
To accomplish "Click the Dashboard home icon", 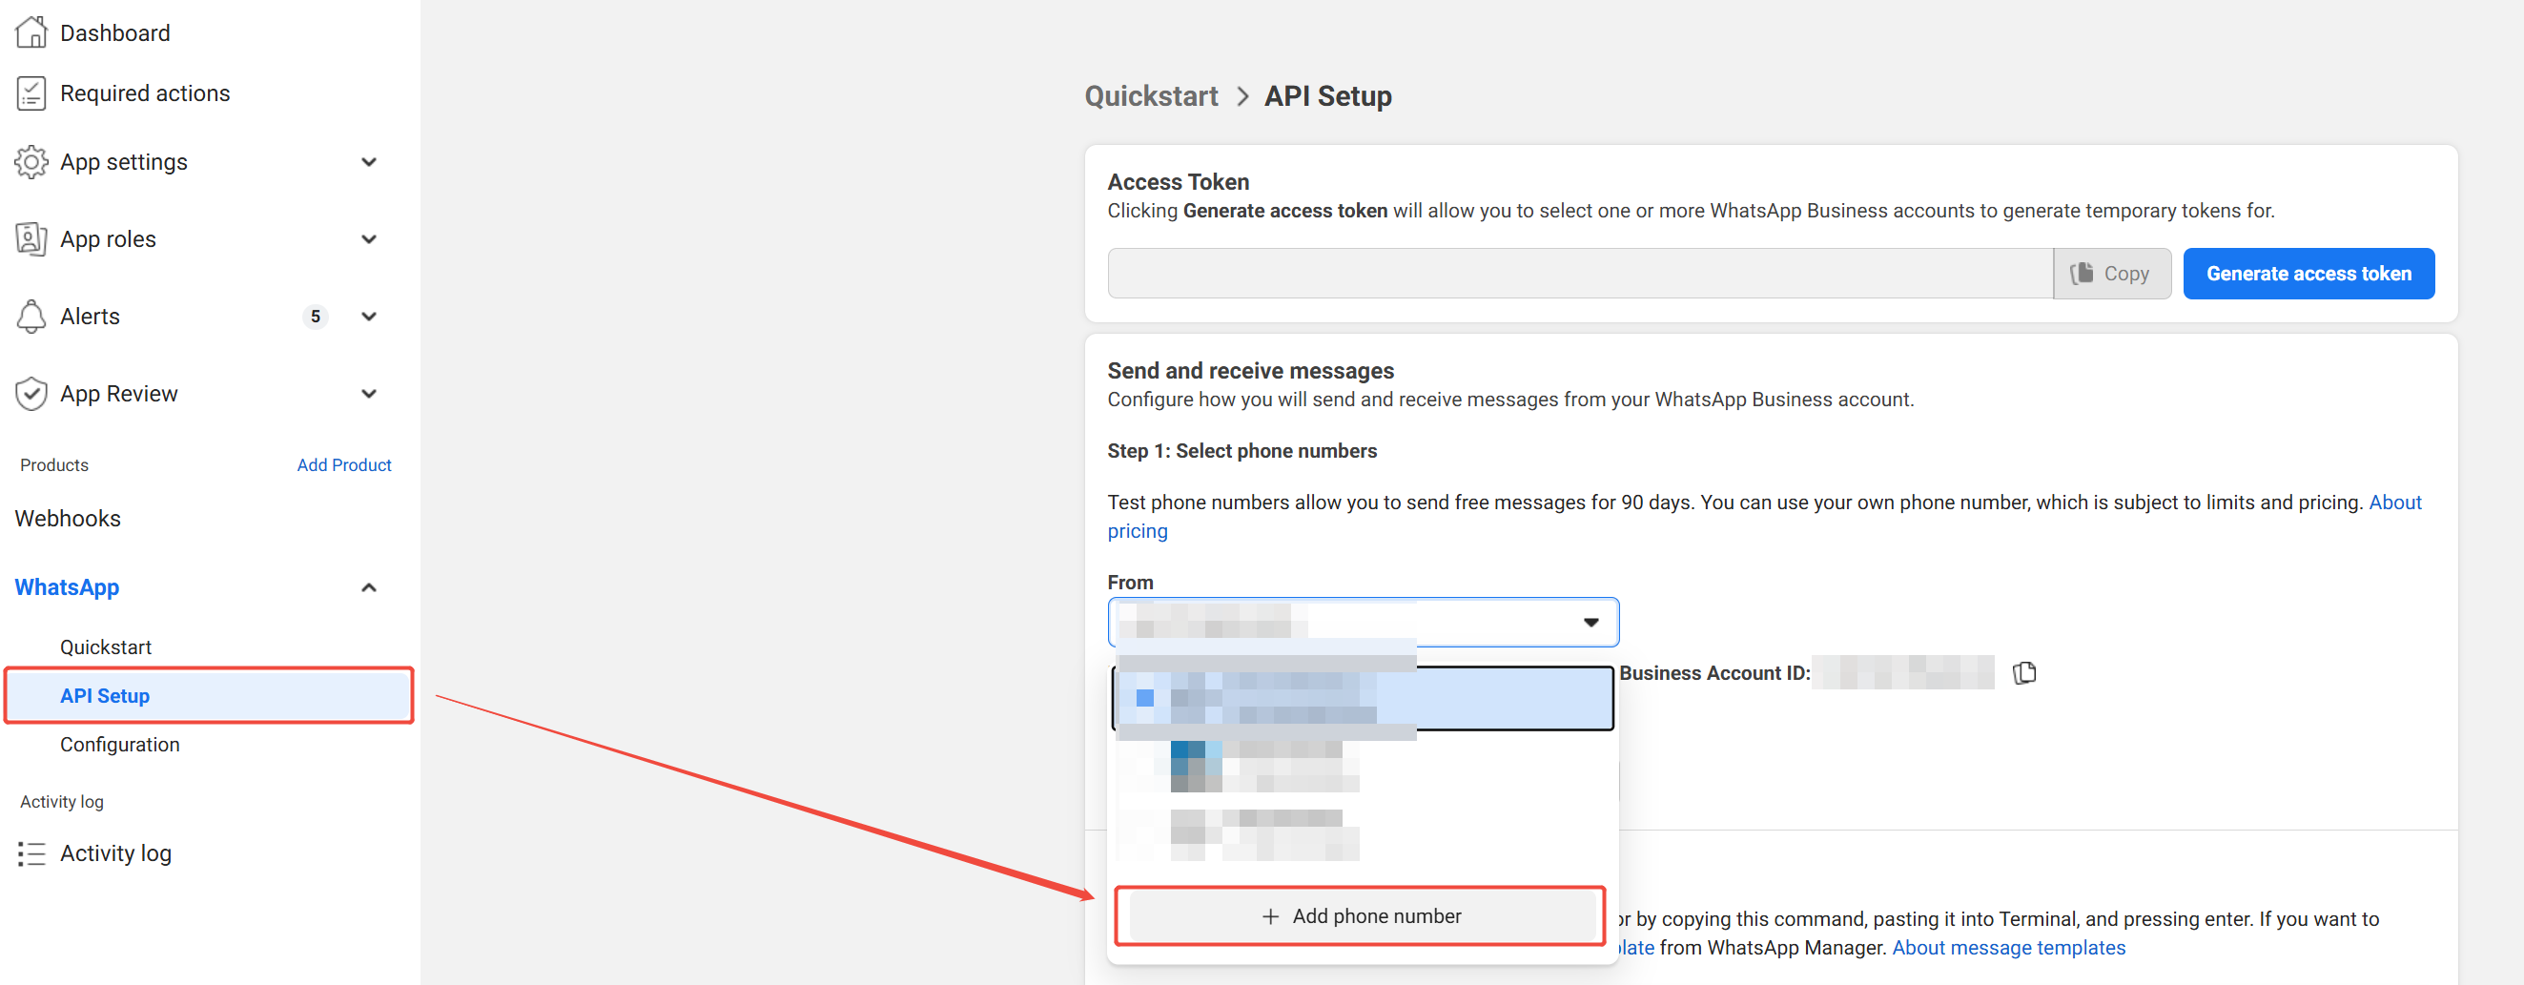I will point(31,31).
